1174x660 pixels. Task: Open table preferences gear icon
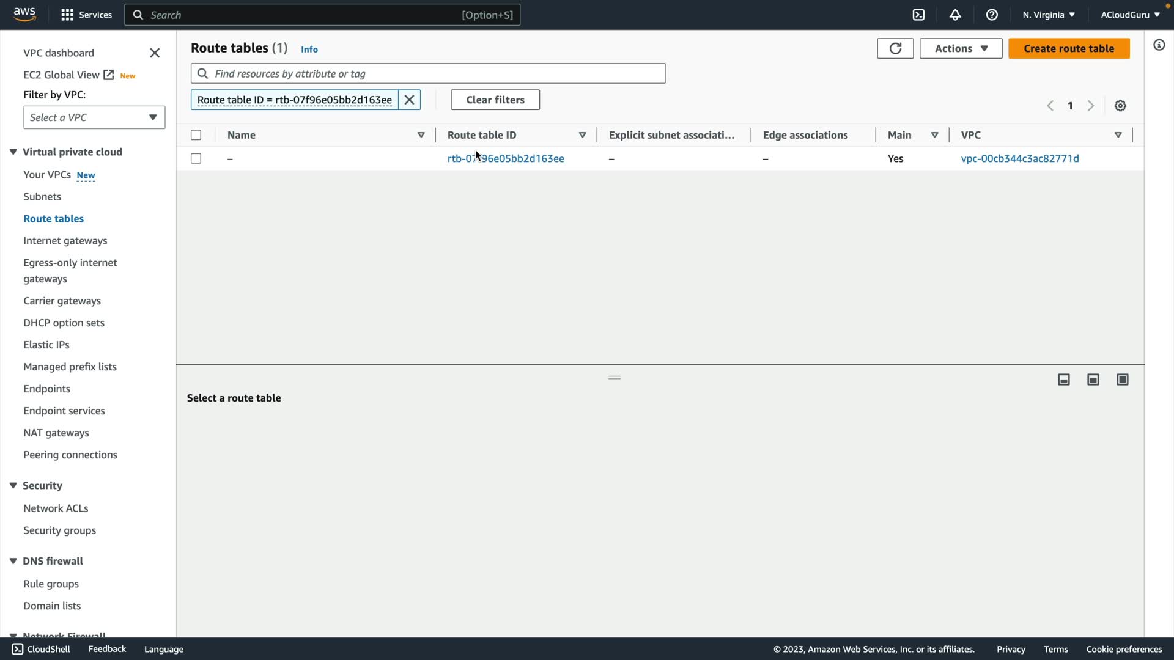(1120, 106)
